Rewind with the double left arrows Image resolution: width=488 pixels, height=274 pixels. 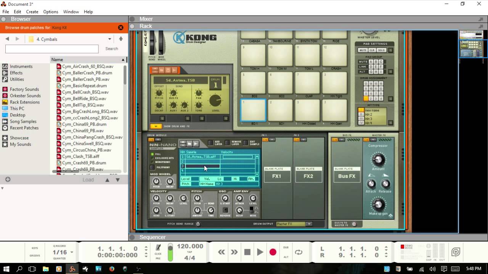point(222,252)
